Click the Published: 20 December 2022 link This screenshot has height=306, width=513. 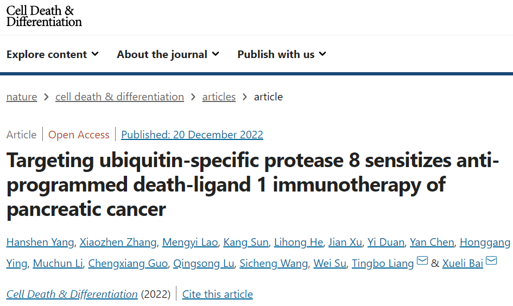click(192, 135)
